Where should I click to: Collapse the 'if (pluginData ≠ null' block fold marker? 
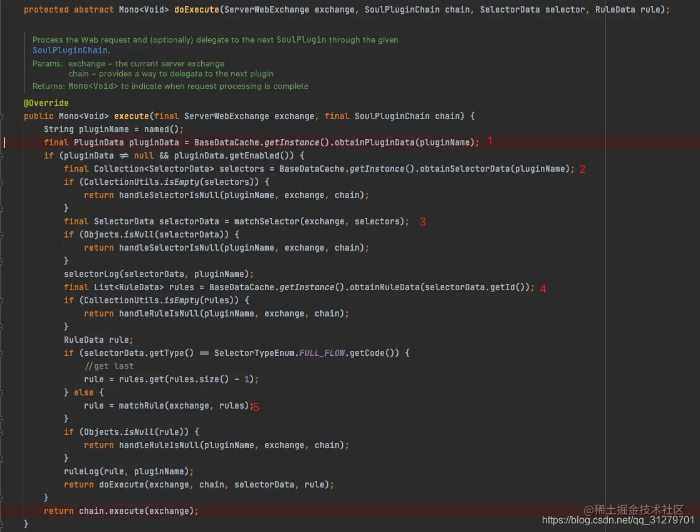[1, 156]
